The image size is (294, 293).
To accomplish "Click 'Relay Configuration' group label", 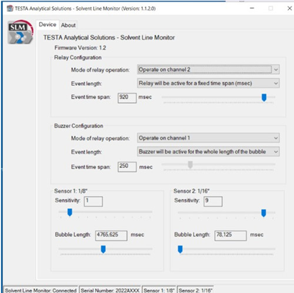I will (x=78, y=58).
